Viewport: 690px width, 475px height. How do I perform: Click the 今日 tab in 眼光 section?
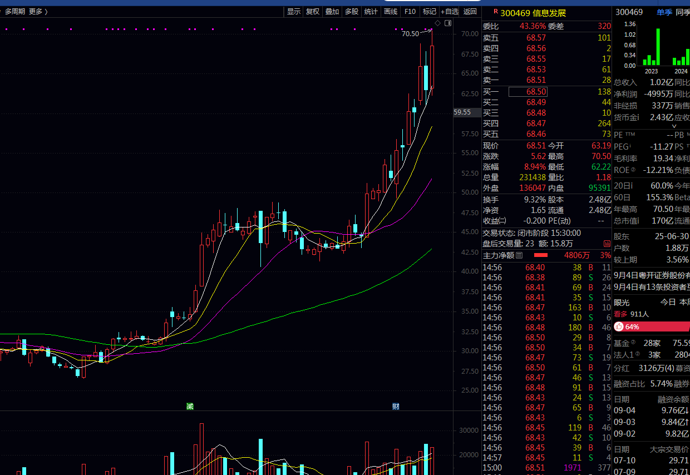coord(668,303)
